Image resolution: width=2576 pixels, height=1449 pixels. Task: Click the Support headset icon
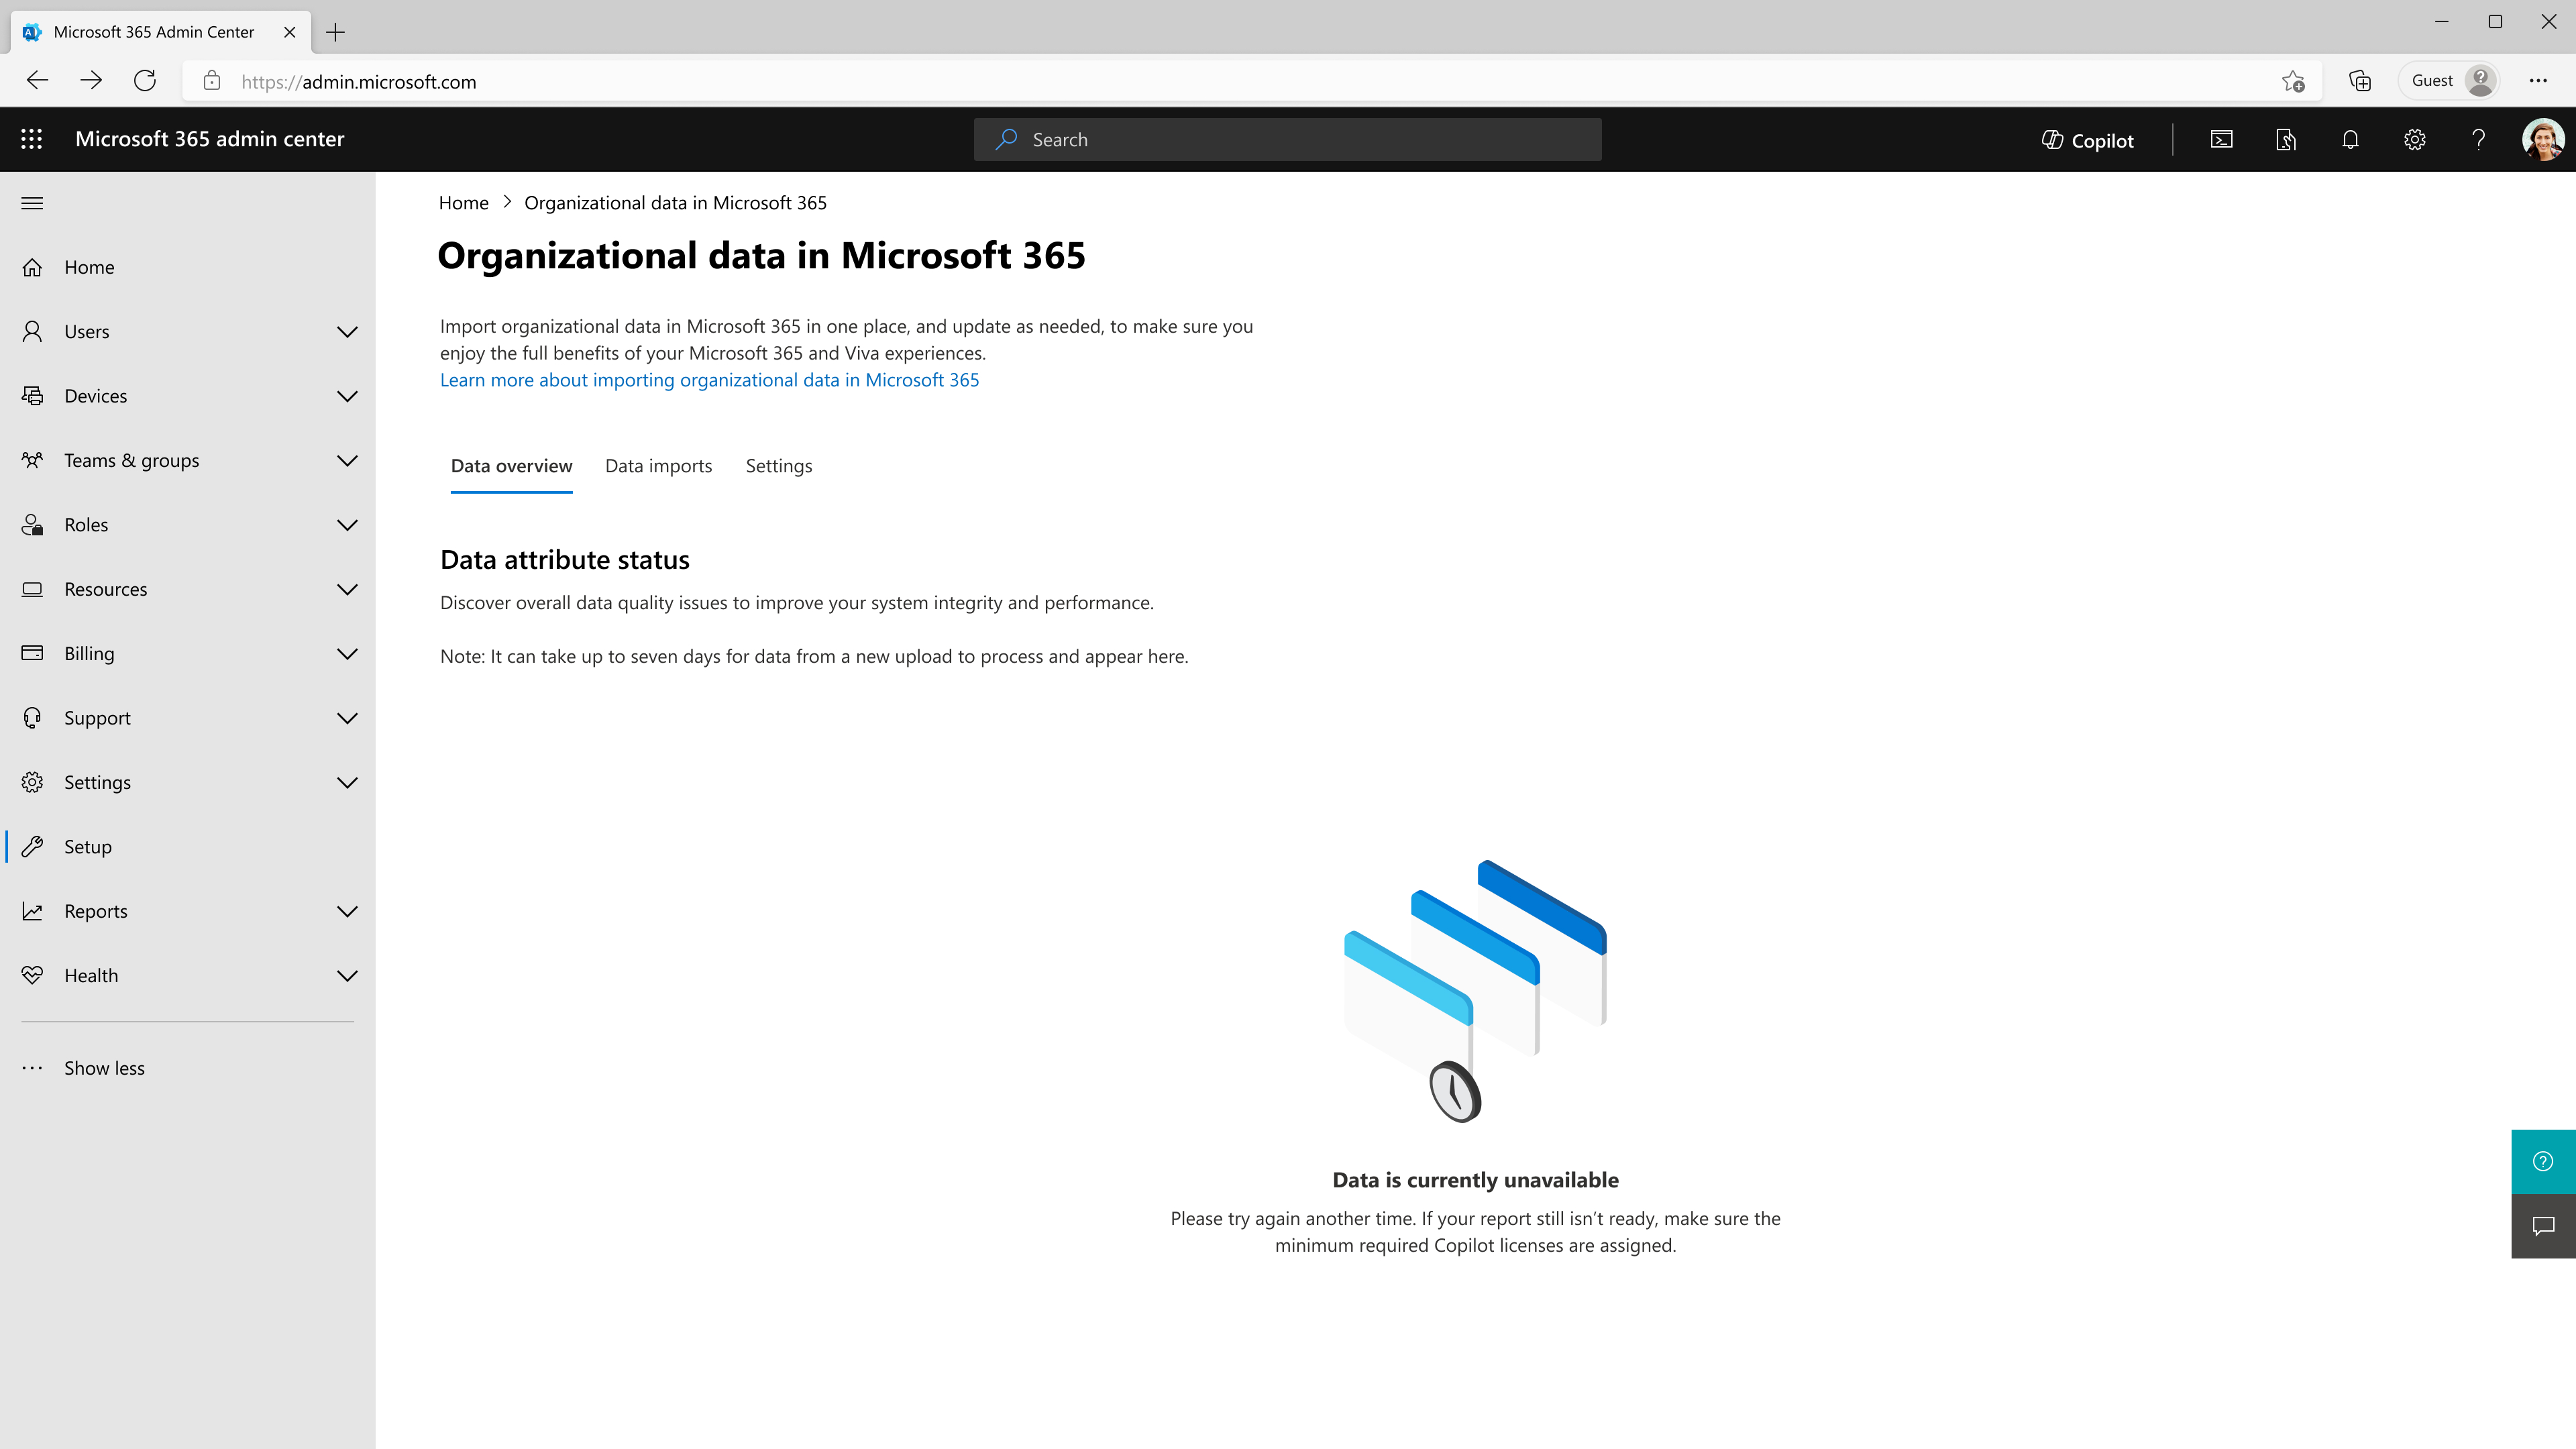[x=32, y=718]
